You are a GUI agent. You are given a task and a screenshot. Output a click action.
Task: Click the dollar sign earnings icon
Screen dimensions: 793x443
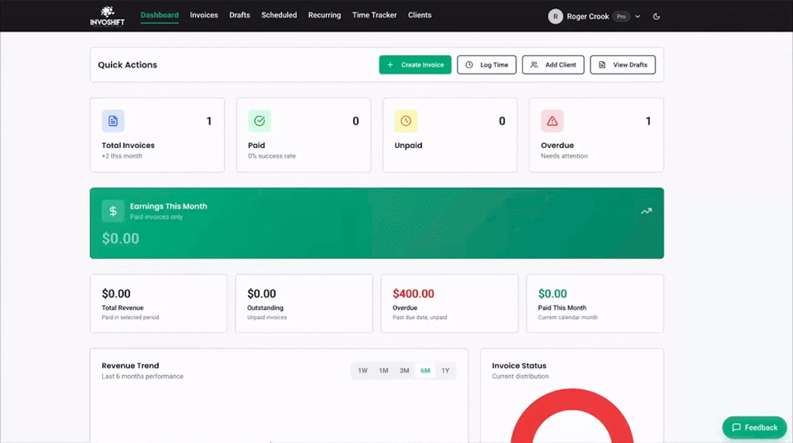pyautogui.click(x=113, y=211)
